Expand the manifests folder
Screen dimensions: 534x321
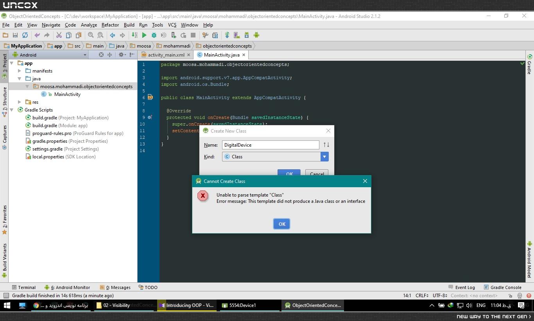pyautogui.click(x=20, y=71)
